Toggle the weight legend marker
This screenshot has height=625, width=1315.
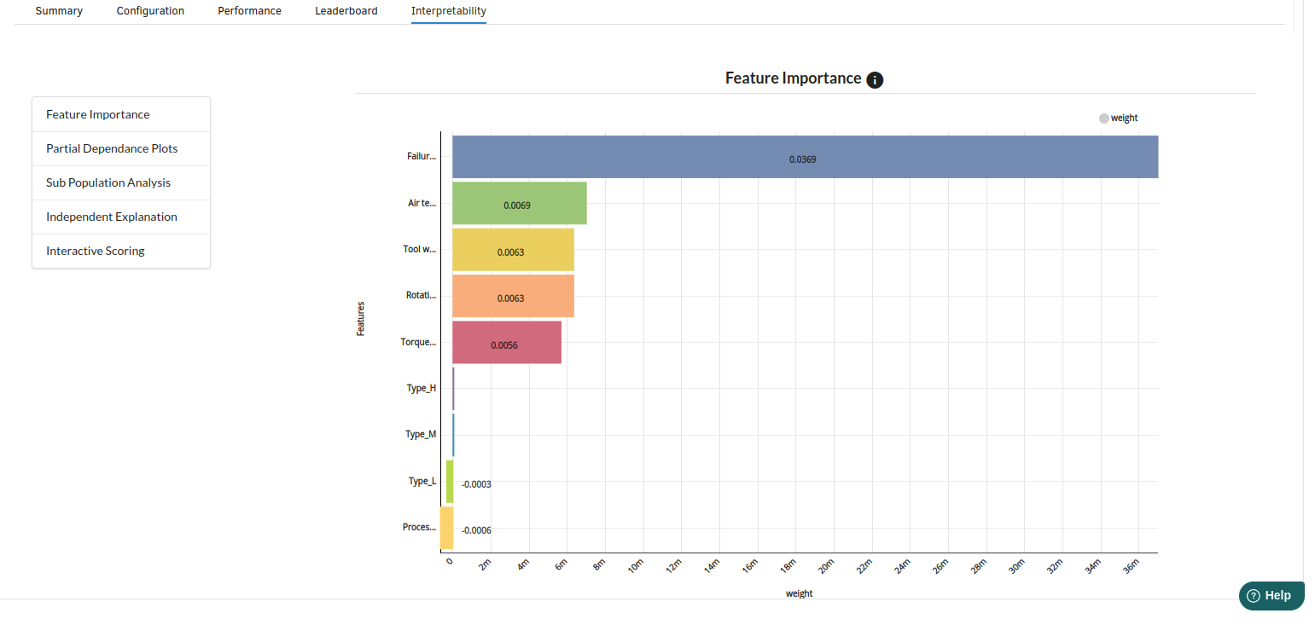point(1103,119)
